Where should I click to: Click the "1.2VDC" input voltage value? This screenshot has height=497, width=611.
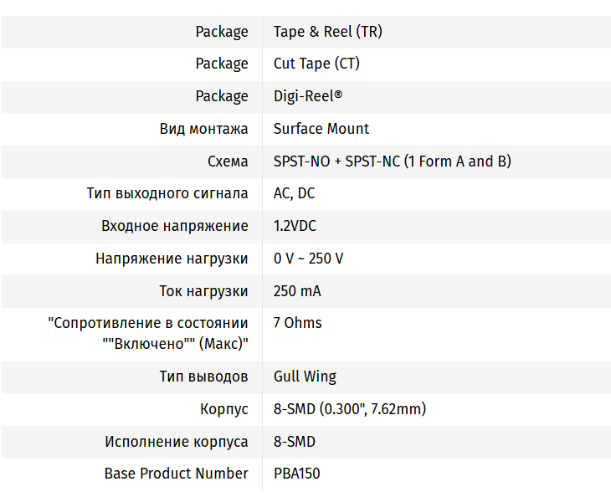point(295,226)
